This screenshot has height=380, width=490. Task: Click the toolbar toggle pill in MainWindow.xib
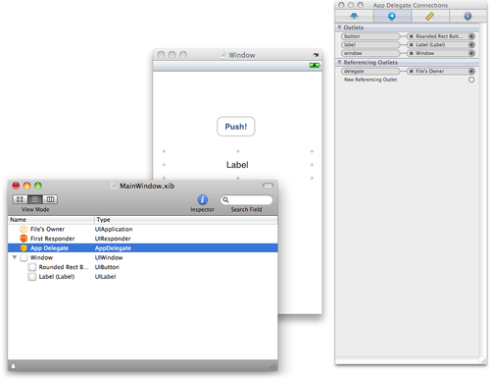tap(268, 186)
